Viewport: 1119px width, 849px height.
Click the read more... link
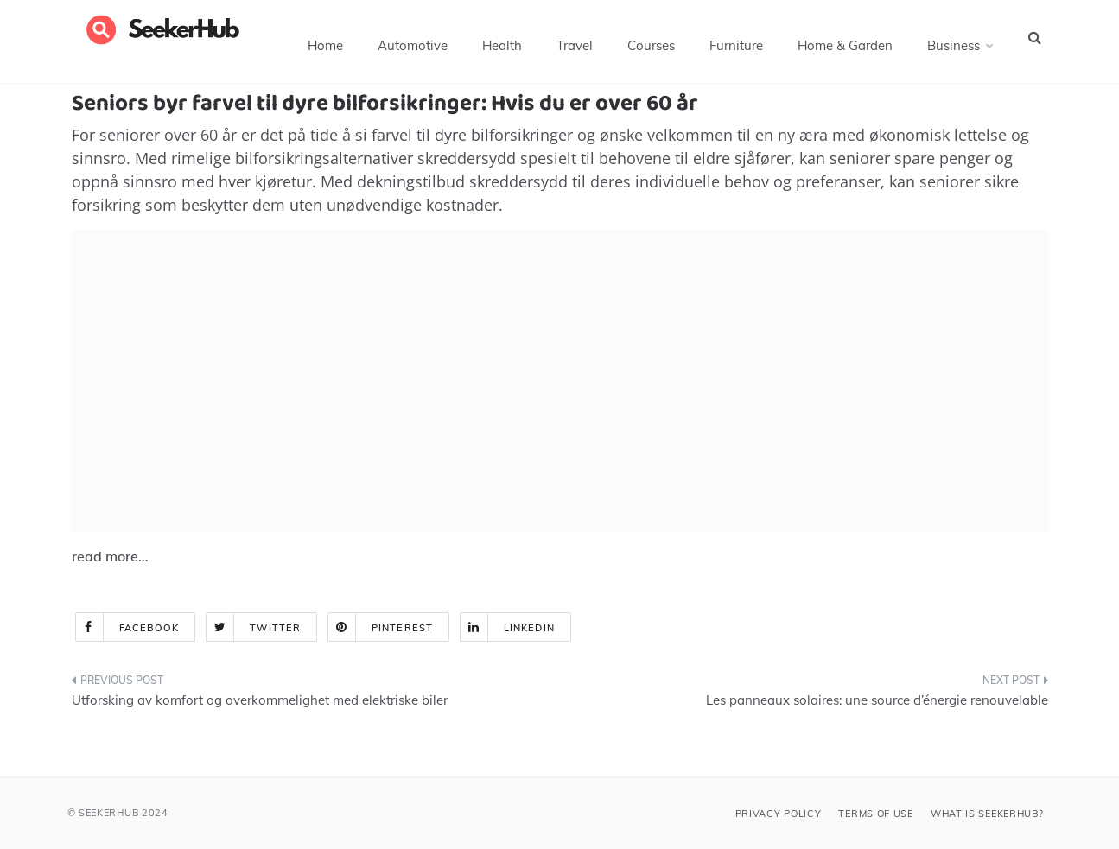[x=110, y=556]
